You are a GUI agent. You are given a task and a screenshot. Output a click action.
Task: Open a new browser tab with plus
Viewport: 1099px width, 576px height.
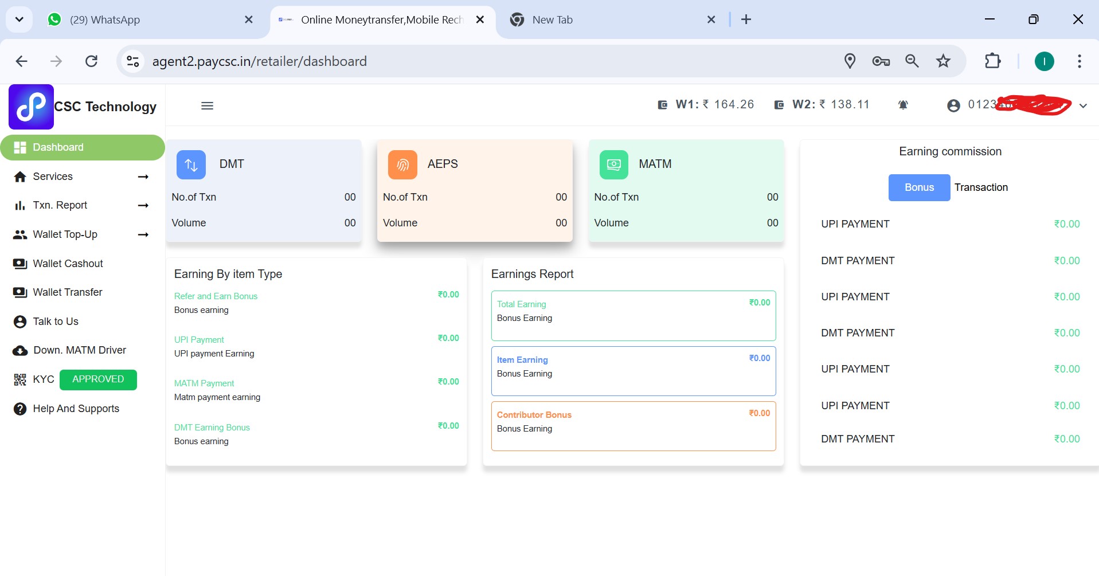(746, 19)
